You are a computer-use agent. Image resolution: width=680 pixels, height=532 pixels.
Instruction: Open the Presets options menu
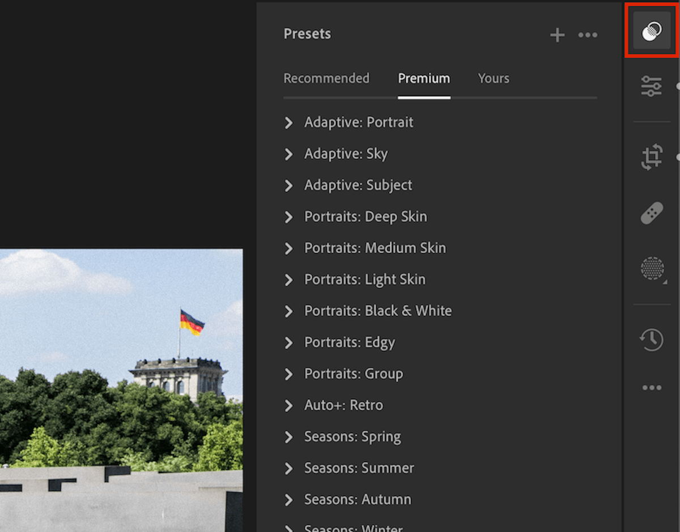tap(588, 35)
